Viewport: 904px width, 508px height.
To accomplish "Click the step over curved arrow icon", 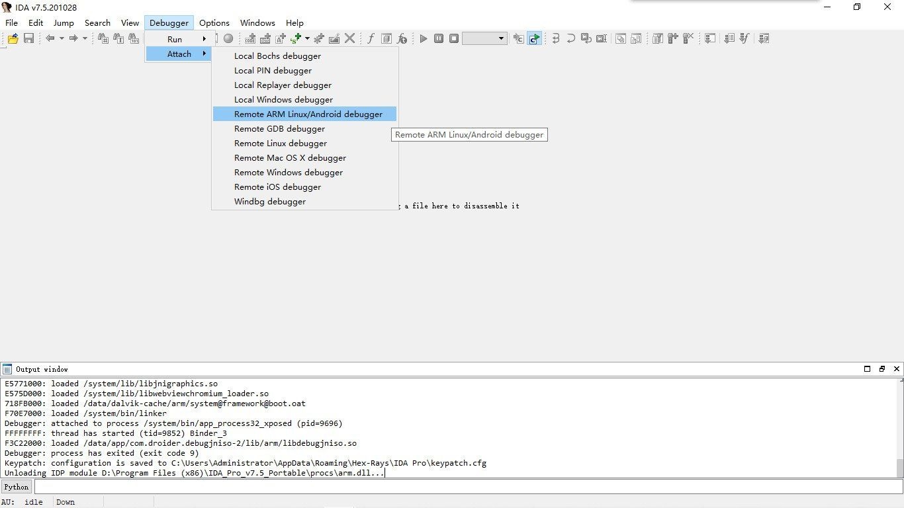I will (571, 38).
